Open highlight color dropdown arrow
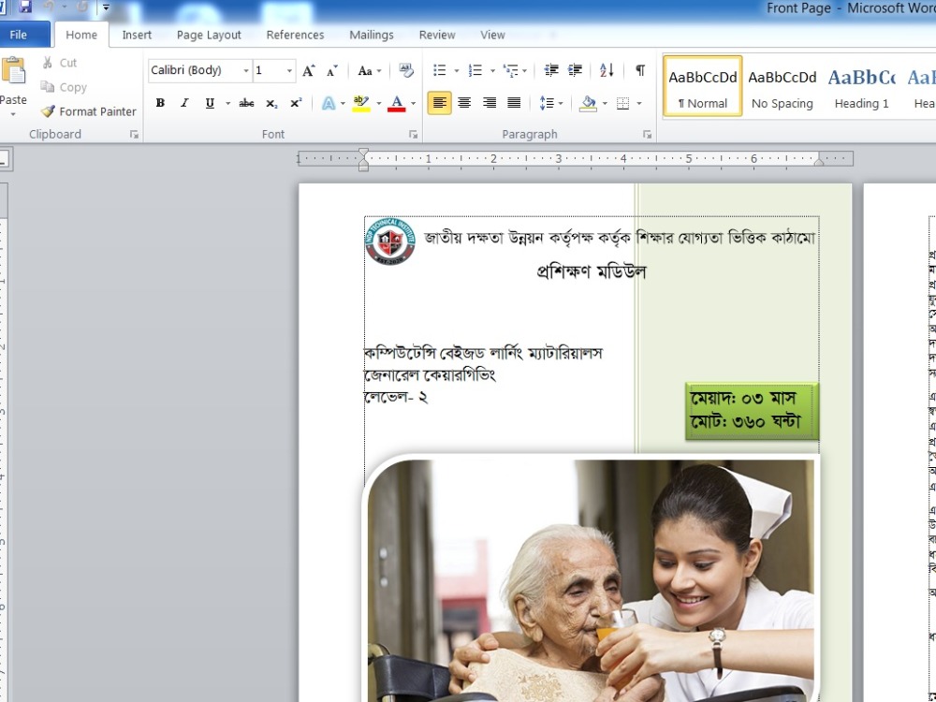Image resolution: width=936 pixels, height=702 pixels. [x=378, y=103]
